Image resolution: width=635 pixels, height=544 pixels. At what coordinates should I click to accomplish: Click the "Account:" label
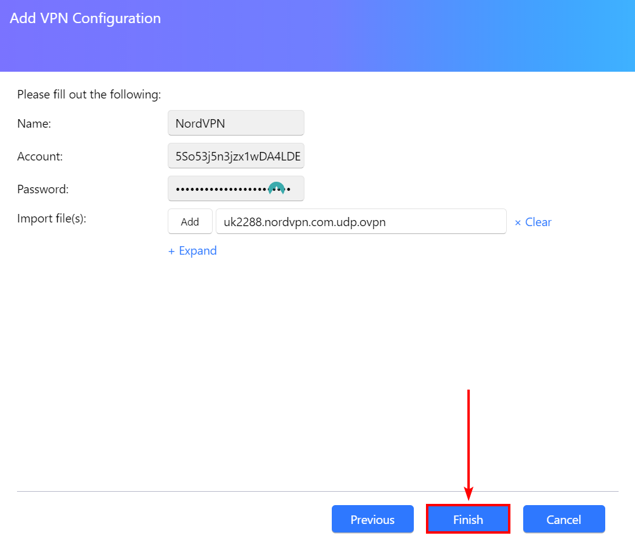[x=39, y=156]
